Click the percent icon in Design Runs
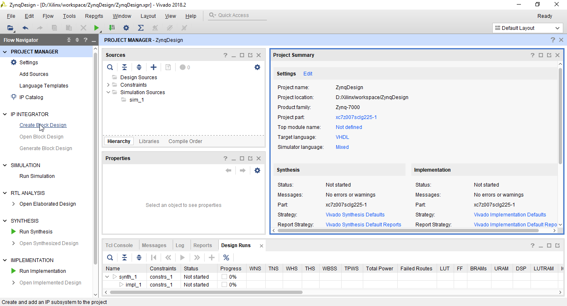This screenshot has width=567, height=306. [226, 257]
